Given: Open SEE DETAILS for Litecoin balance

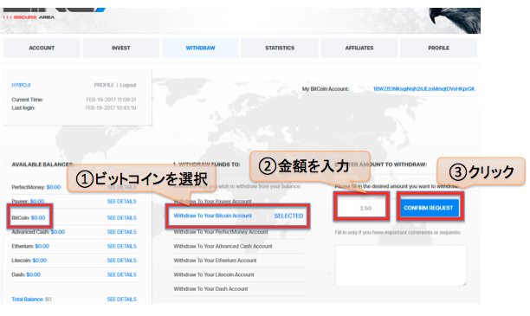Looking at the screenshot, I should tap(122, 261).
